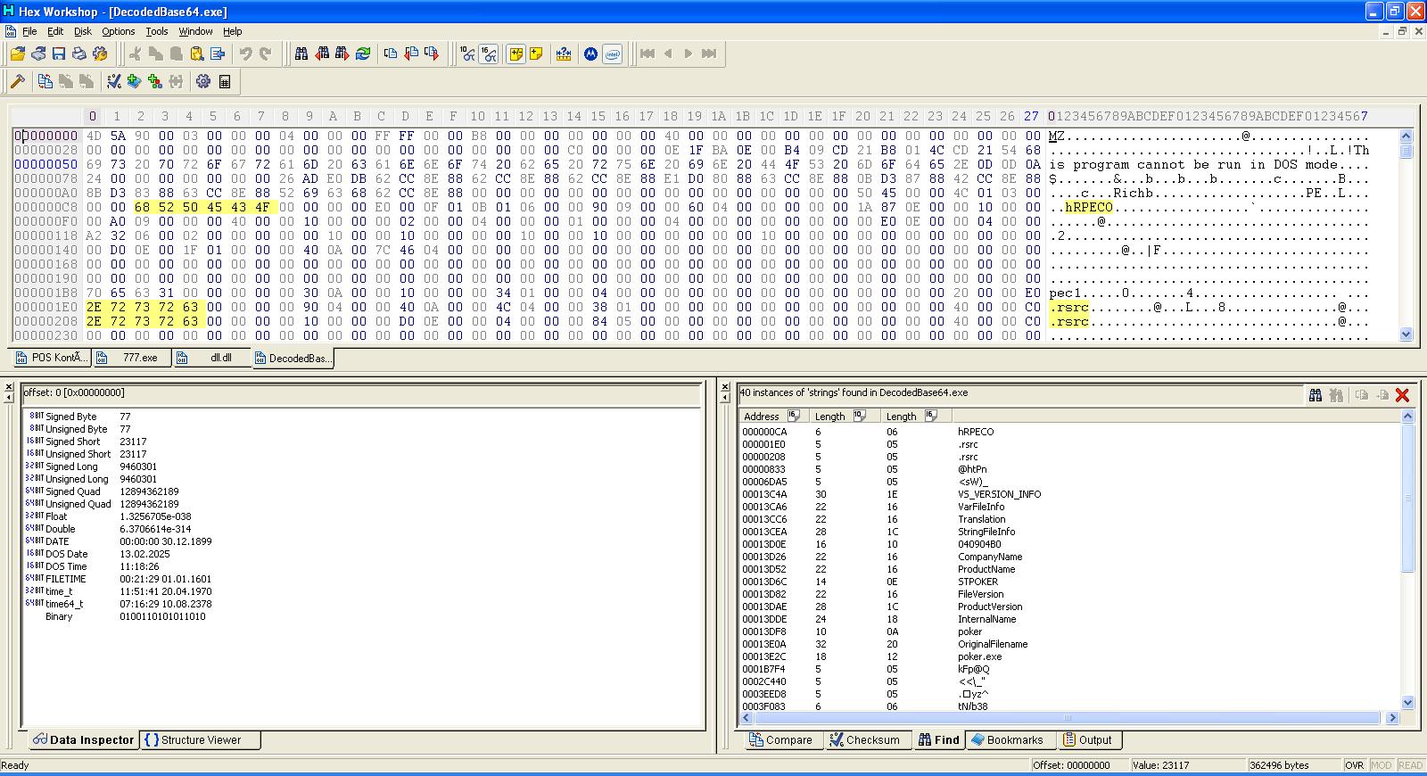Switch to the dll.dll document tab
Viewport: 1427px width, 776px height.
pos(212,358)
